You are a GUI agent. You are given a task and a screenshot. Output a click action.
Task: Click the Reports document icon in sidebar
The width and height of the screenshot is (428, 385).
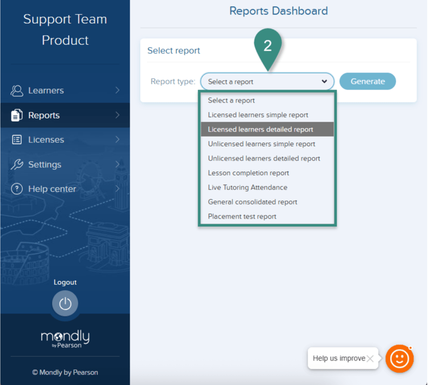(17, 115)
